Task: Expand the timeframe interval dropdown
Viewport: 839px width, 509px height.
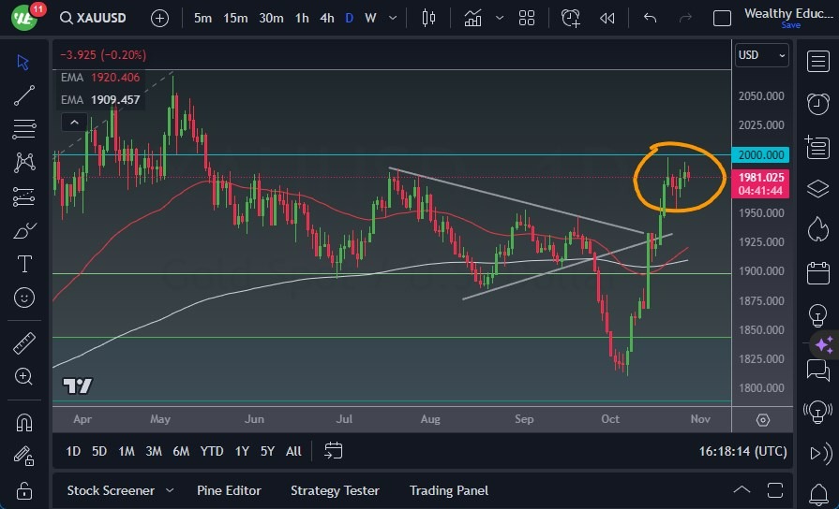Action: [393, 18]
